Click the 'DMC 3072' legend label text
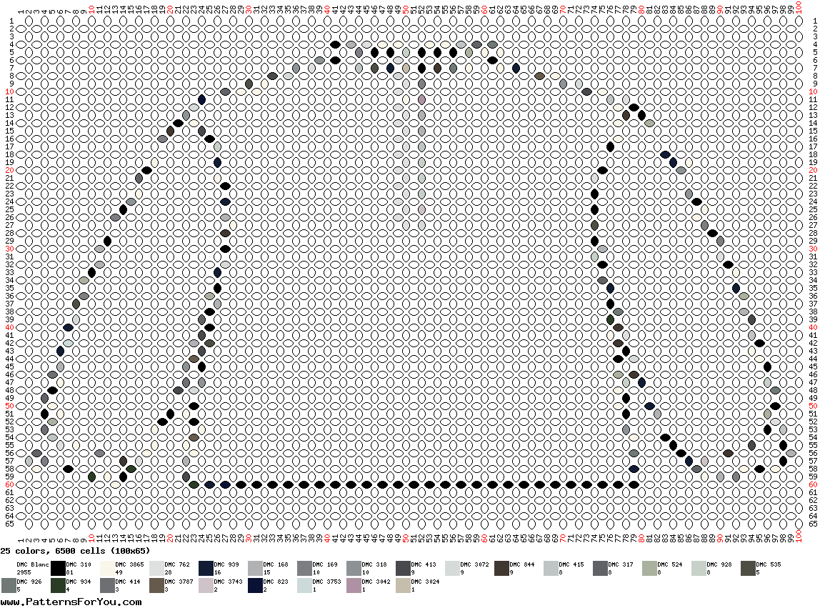820x608 pixels. (x=475, y=564)
